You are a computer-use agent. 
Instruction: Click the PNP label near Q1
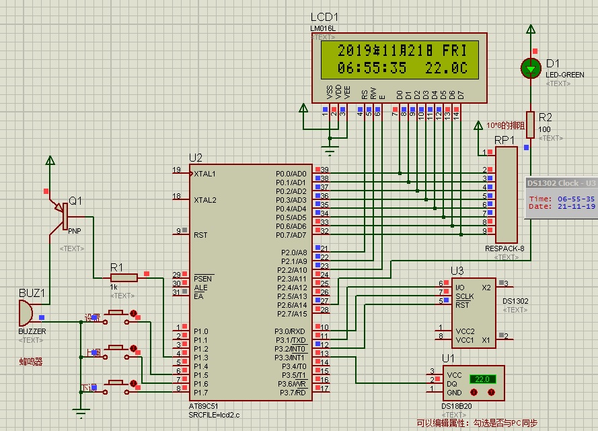pos(75,231)
